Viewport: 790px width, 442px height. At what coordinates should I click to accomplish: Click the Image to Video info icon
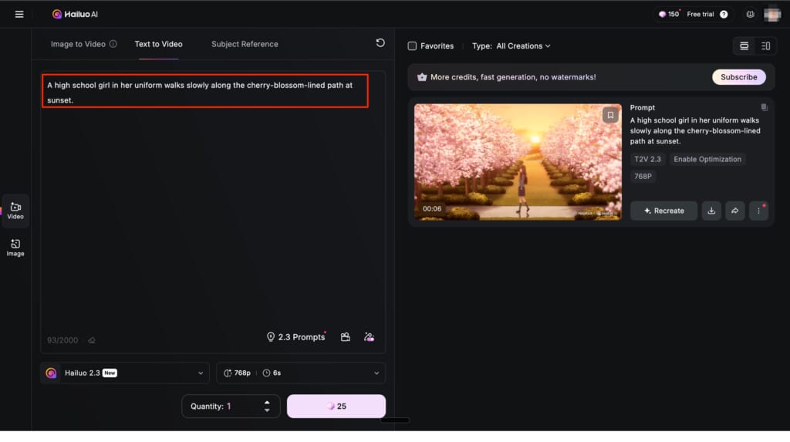[x=113, y=44]
